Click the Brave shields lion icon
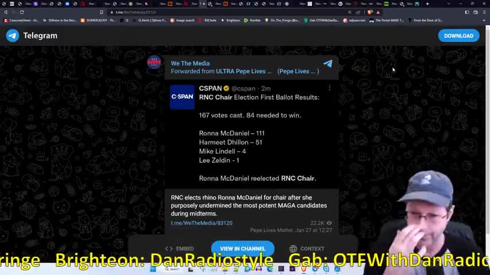This screenshot has width=490, height=275. point(370,12)
